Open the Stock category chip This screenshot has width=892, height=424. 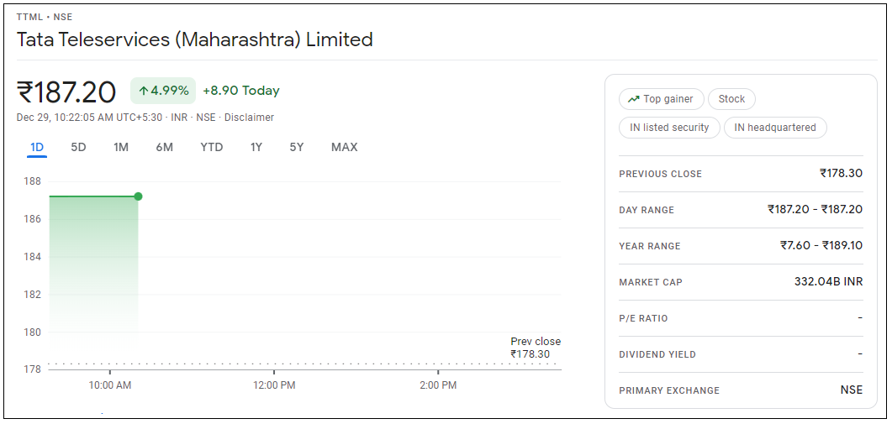click(731, 99)
